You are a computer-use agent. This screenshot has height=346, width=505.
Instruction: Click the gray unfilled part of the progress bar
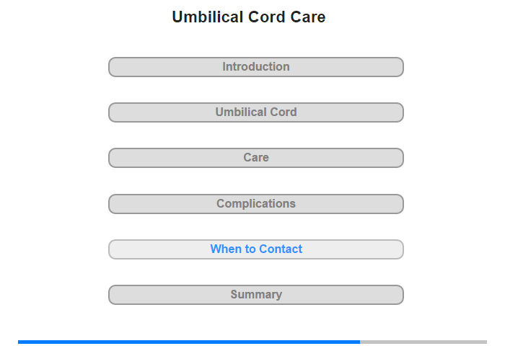(x=423, y=342)
